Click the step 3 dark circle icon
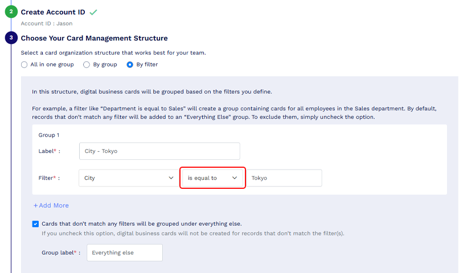This screenshot has height=273, width=467. (11, 38)
